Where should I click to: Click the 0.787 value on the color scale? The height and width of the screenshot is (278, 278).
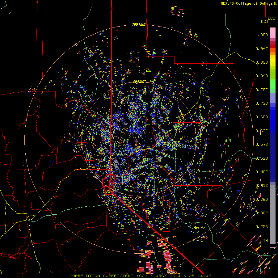coord(262,90)
